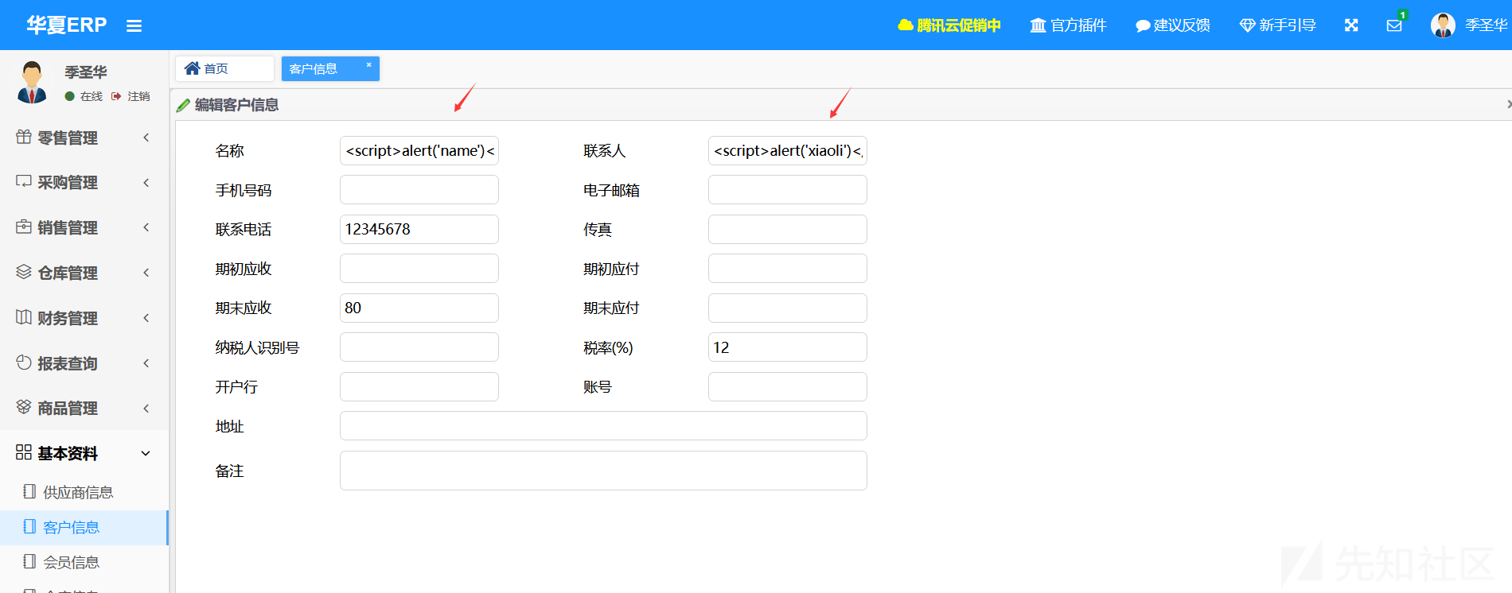This screenshot has height=593, width=1512.
Task: Expand the 销售管理 menu
Action: pyautogui.click(x=84, y=227)
